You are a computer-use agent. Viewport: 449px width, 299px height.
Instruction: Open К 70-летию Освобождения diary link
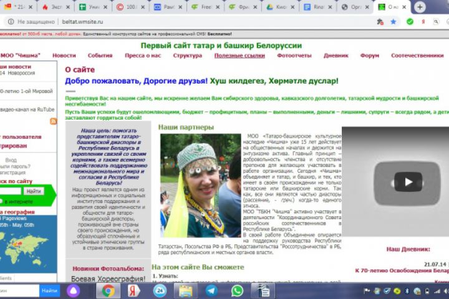click(x=402, y=270)
